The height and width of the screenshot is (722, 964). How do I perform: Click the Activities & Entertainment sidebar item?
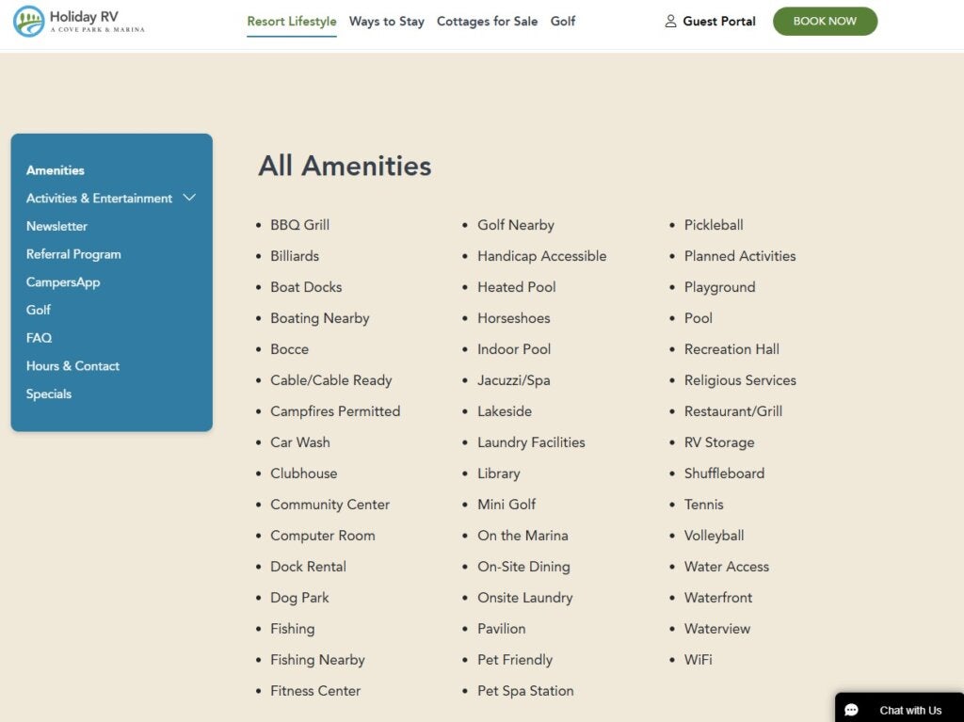[x=99, y=199]
